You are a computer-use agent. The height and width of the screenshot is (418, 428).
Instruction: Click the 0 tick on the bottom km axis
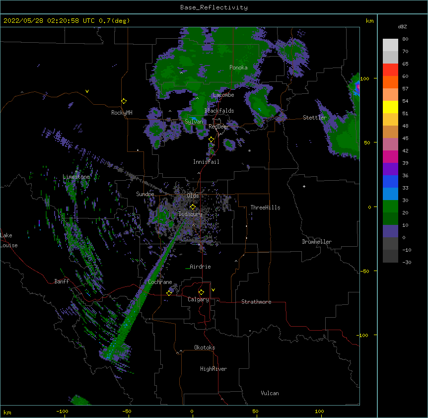(x=192, y=412)
